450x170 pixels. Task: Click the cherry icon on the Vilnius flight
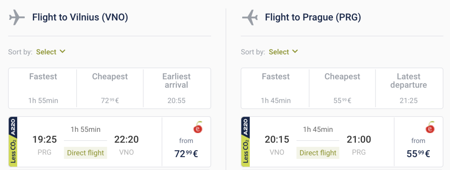click(x=198, y=127)
